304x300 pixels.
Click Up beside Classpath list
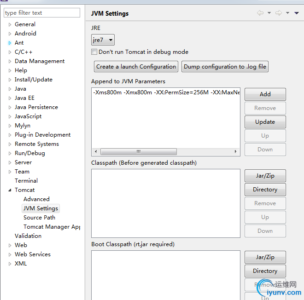[x=265, y=217]
